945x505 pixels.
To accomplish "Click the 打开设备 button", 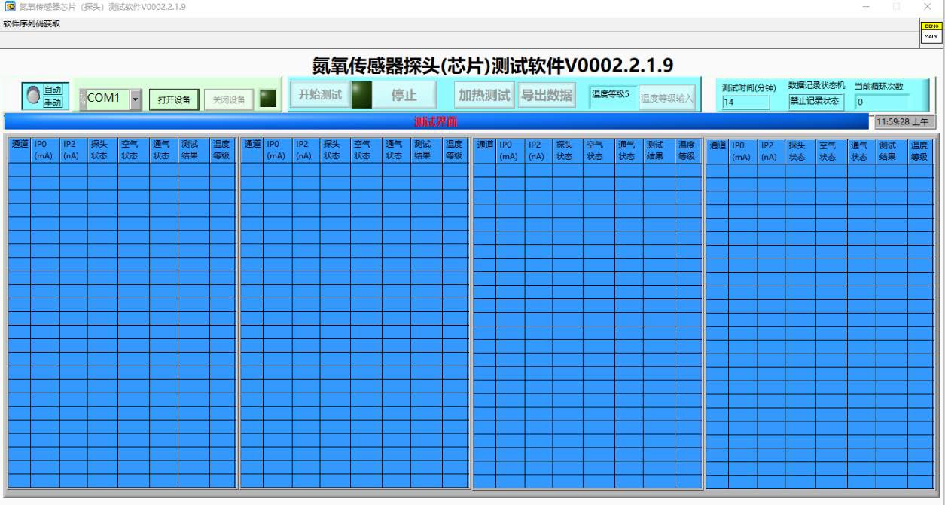I will coord(174,99).
